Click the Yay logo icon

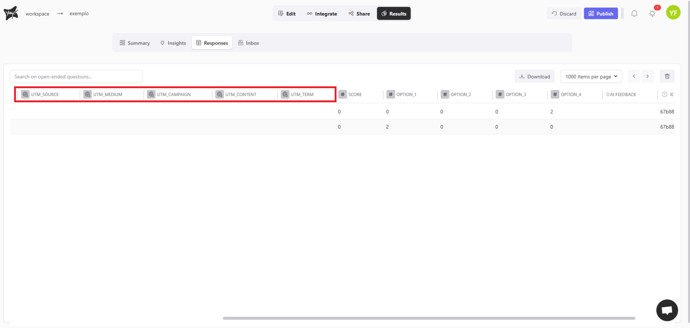(x=11, y=13)
